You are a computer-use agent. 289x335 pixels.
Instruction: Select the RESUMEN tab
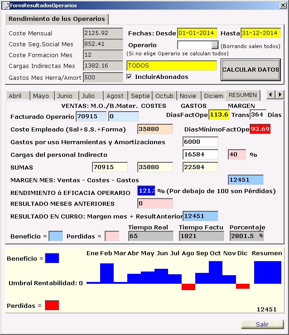[x=243, y=95]
